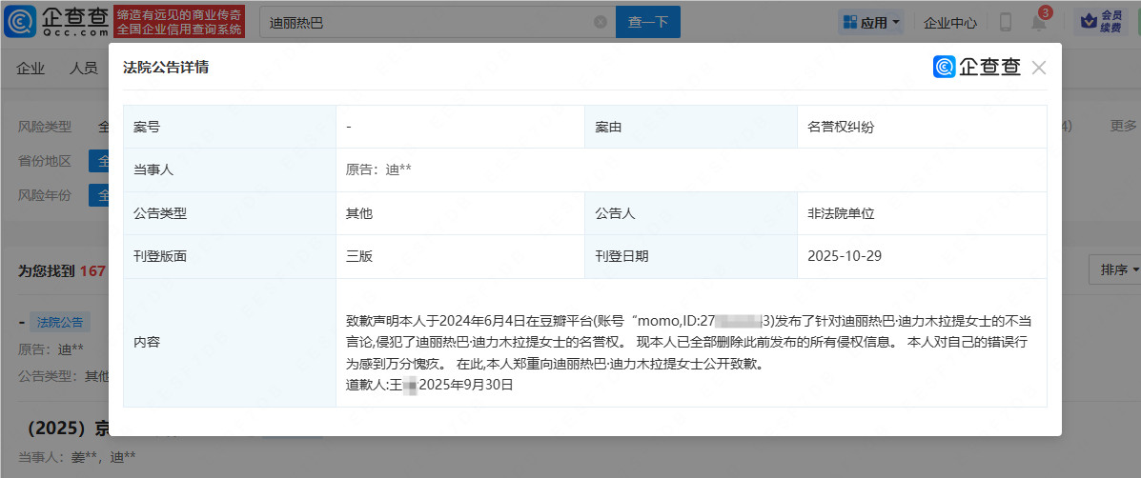Select the 名誉权纠纷 case cause text

tap(841, 128)
